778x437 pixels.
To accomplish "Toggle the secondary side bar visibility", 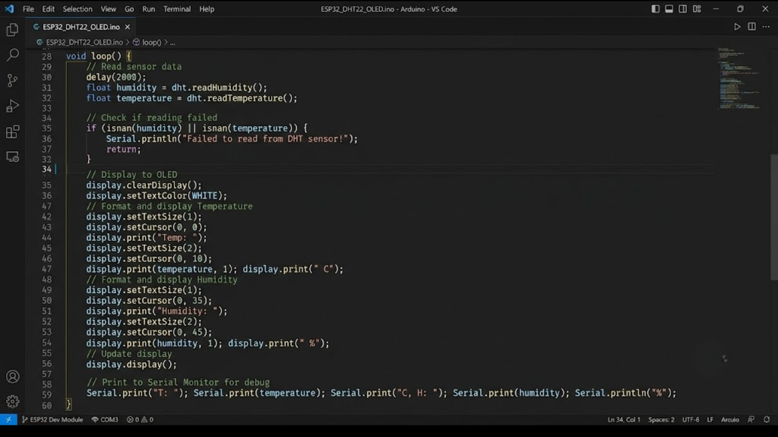I will (683, 9).
